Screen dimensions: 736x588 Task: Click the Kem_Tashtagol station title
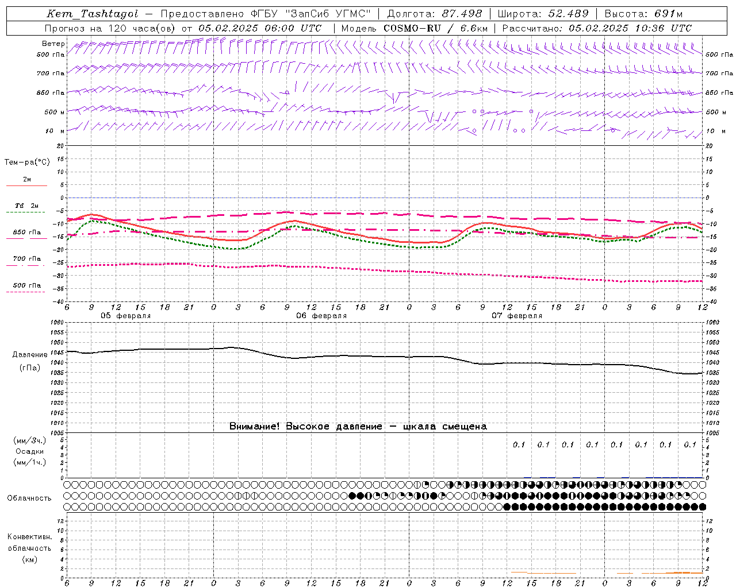click(93, 14)
